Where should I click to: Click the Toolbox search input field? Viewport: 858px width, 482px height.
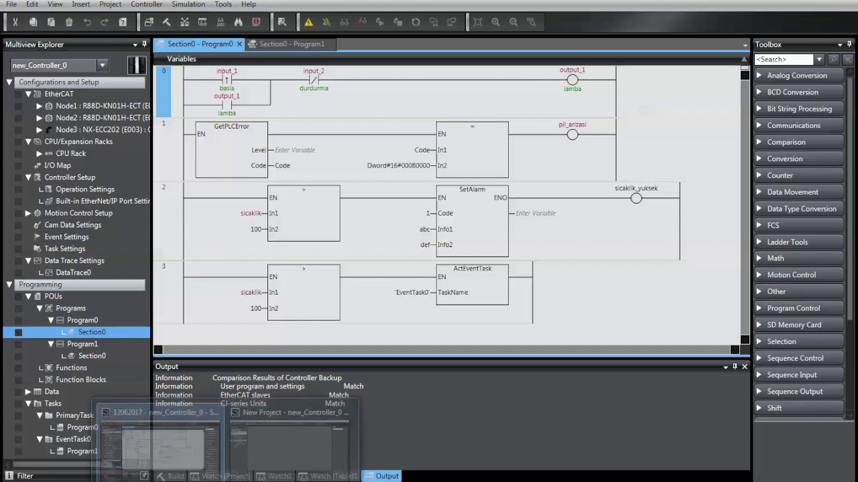coord(784,60)
